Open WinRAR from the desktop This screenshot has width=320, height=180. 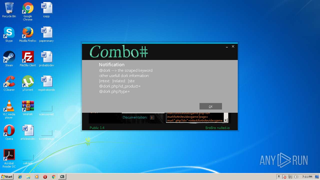(x=28, y=108)
